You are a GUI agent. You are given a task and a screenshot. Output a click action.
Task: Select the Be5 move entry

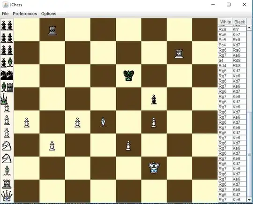click(225, 40)
